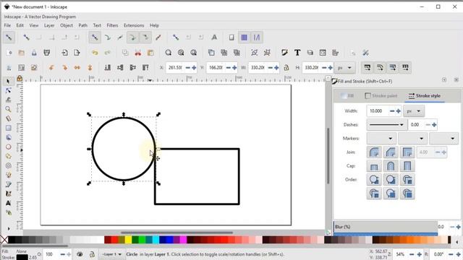The height and width of the screenshot is (260, 463).
Task: Select the Node editing tool
Action: click(x=8, y=90)
